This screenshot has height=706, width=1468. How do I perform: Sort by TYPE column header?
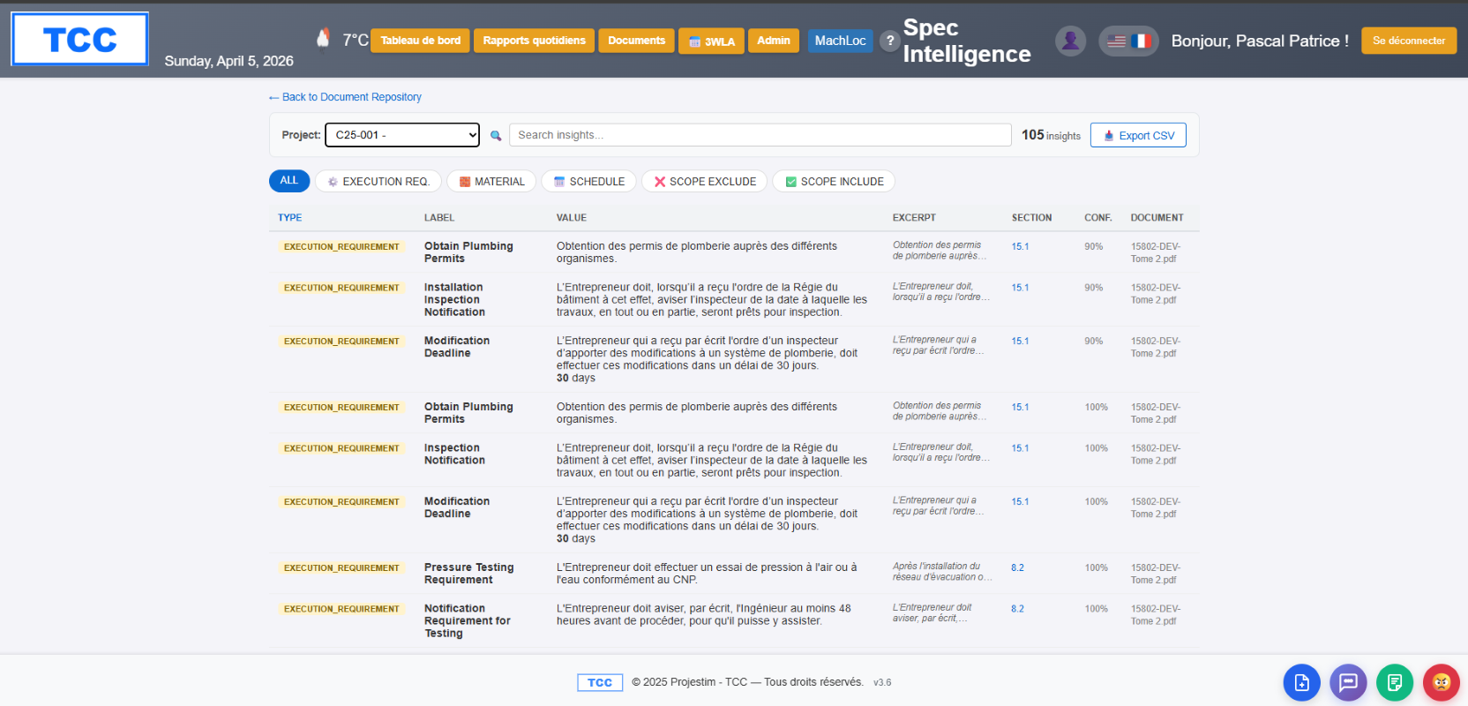point(289,218)
